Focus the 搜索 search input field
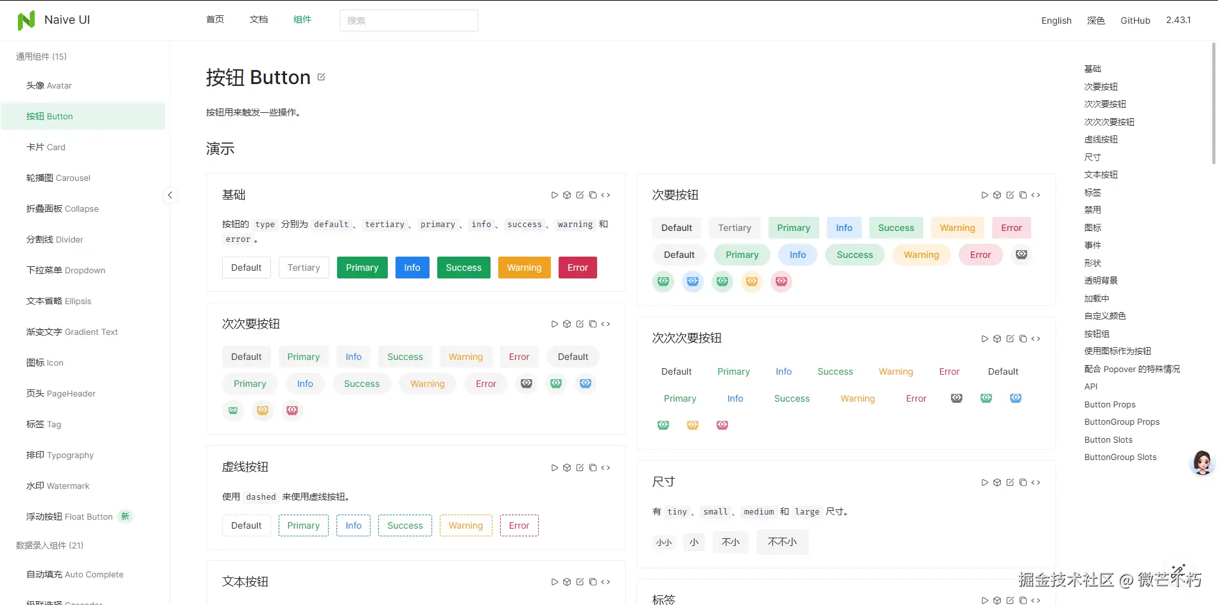Image resolution: width=1218 pixels, height=605 pixels. pyautogui.click(x=409, y=21)
